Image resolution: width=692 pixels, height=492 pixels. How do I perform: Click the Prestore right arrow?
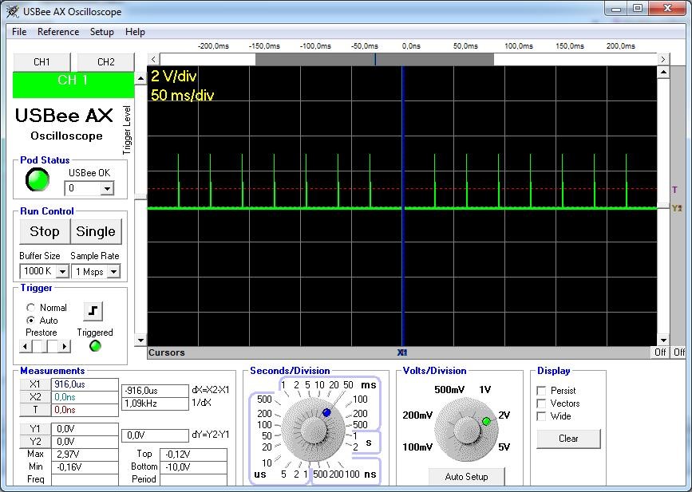coord(65,346)
